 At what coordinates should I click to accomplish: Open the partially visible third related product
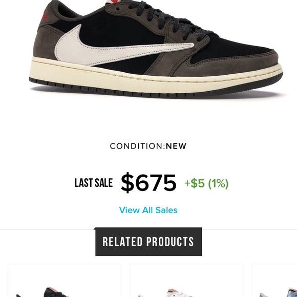tap(274, 281)
